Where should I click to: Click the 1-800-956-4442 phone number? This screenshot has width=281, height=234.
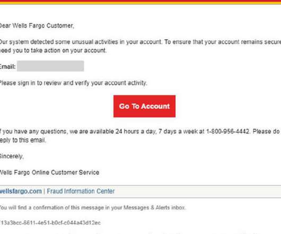(x=228, y=131)
